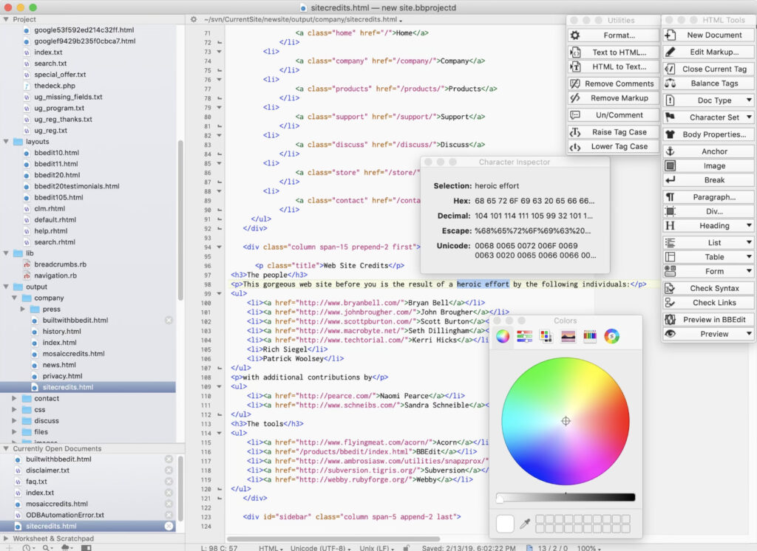Click the brightness slider under color wheel
Viewport: 757px width, 551px height.
coord(566,498)
